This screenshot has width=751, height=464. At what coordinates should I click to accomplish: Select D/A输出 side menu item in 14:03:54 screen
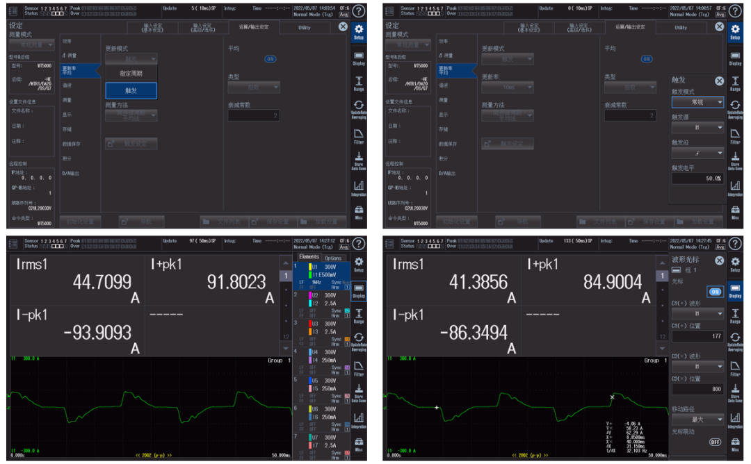[71, 173]
